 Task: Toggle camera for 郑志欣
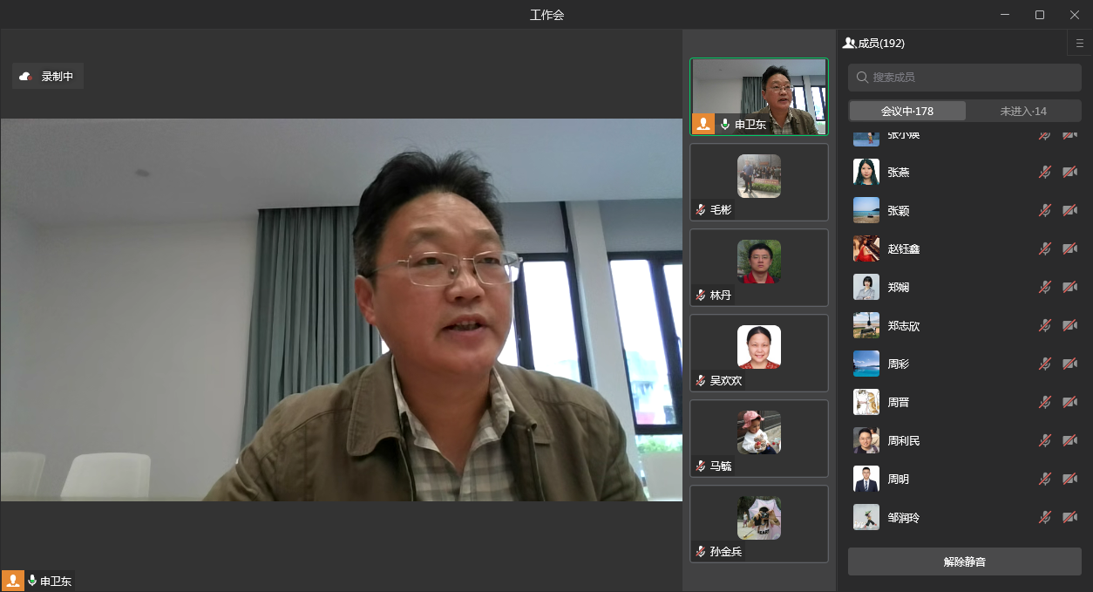click(x=1069, y=325)
